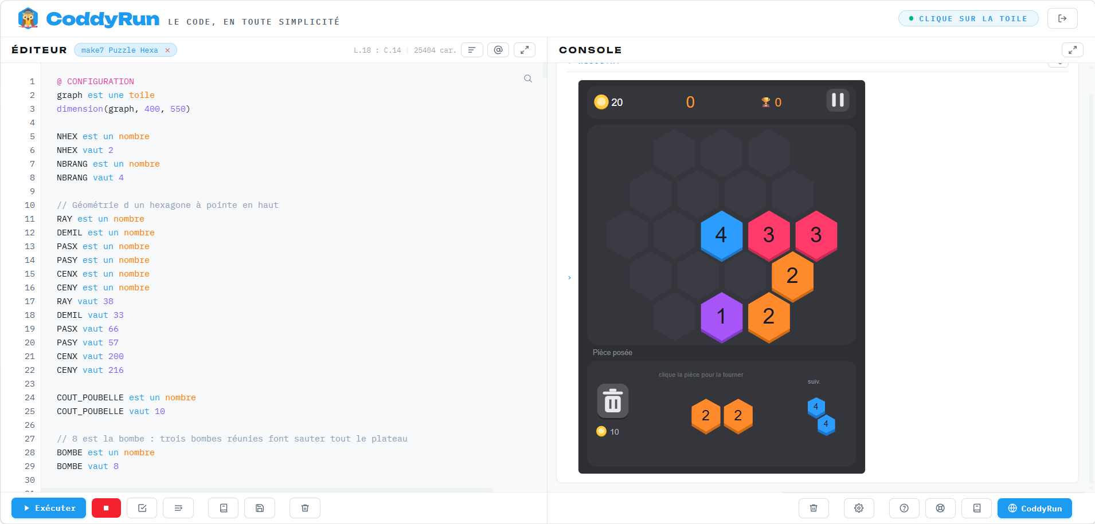Click line number 18 in the gutter
The height and width of the screenshot is (524, 1095).
click(30, 315)
